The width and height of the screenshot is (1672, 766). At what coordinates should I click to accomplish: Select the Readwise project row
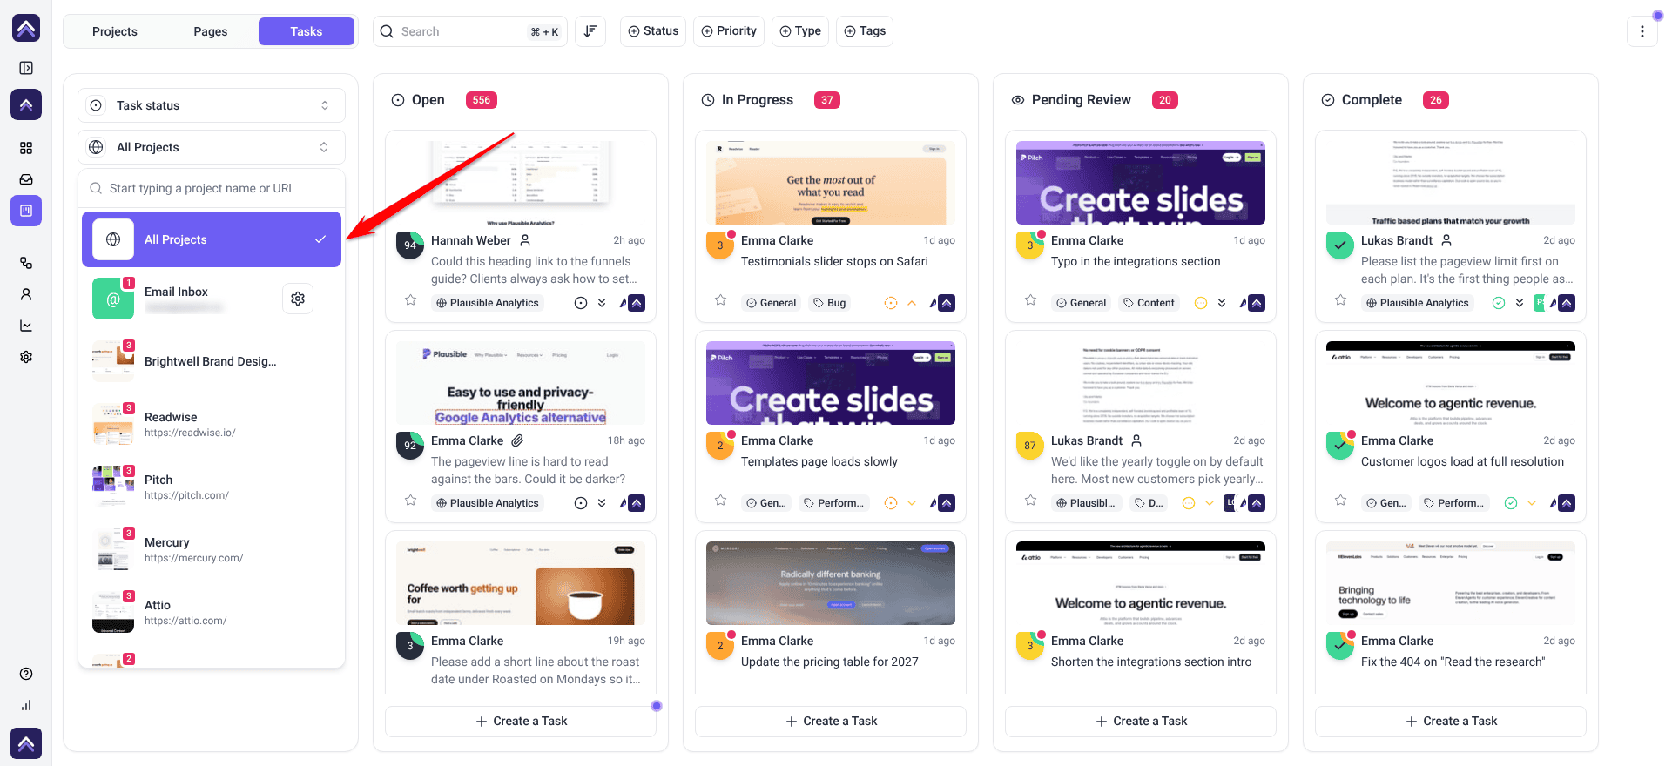[212, 424]
